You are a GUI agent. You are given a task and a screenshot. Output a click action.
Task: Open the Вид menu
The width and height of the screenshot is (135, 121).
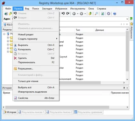27,9
